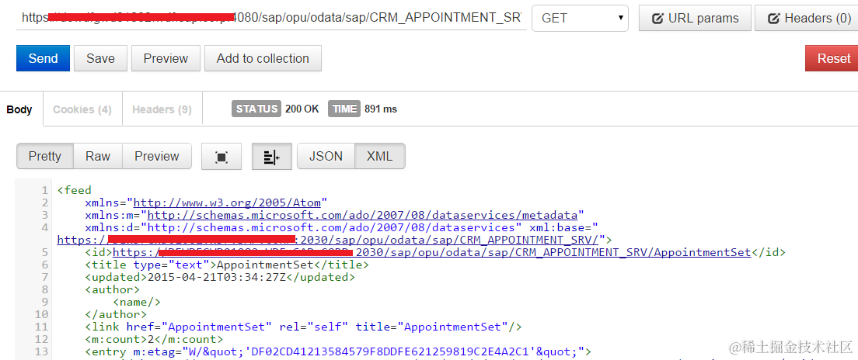
Task: Focus the request URL input field
Action: pos(271,18)
